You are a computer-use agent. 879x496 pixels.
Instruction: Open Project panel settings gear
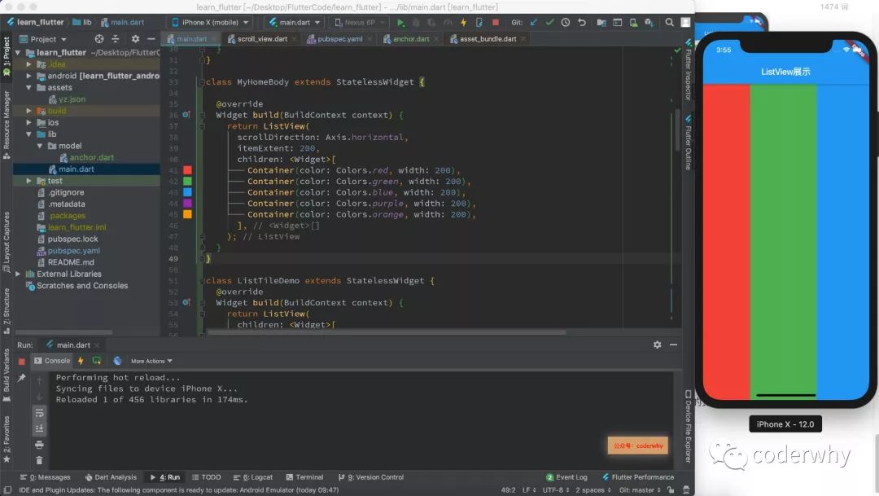pyautogui.click(x=135, y=39)
